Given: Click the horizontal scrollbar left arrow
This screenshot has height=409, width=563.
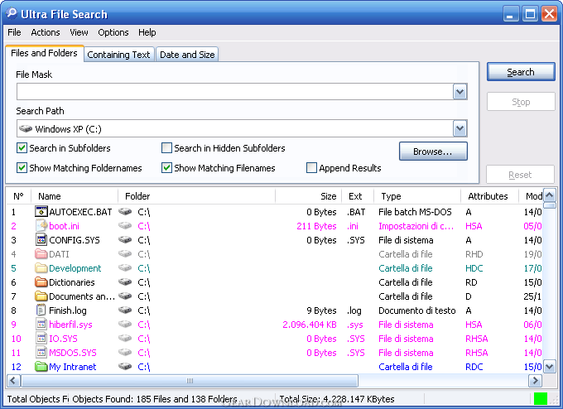Looking at the screenshot, I should pos(14,380).
